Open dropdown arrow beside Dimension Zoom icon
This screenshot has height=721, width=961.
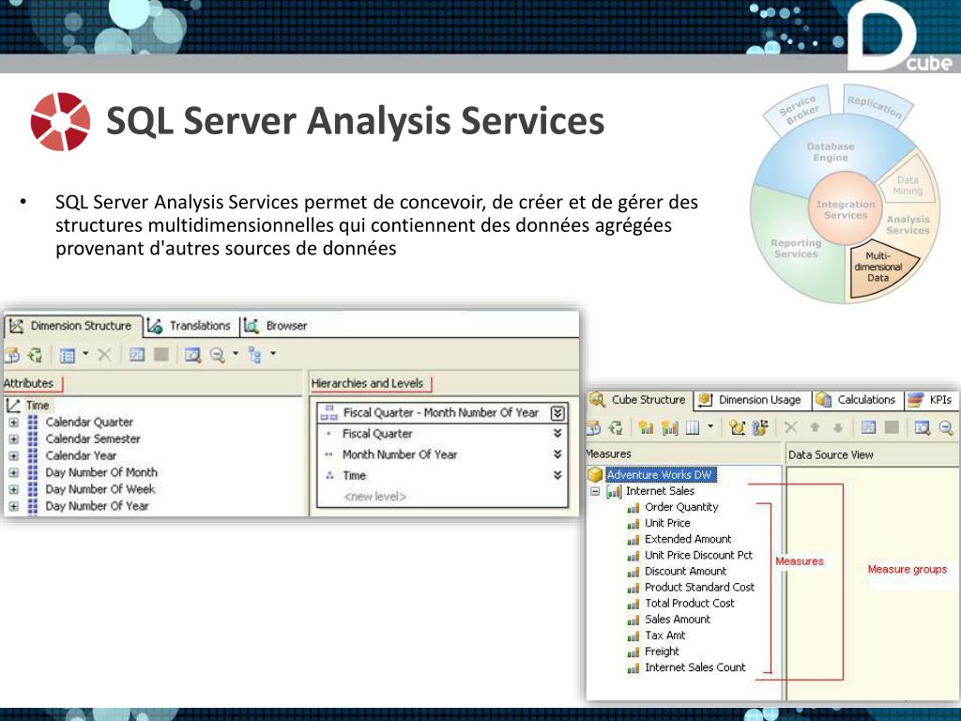[x=236, y=354]
